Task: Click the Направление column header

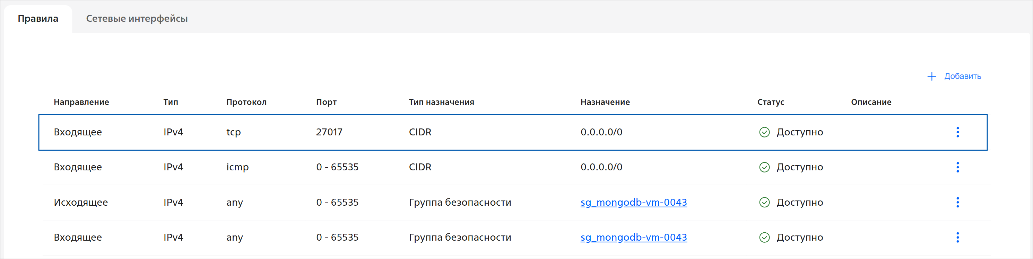Action: 81,102
